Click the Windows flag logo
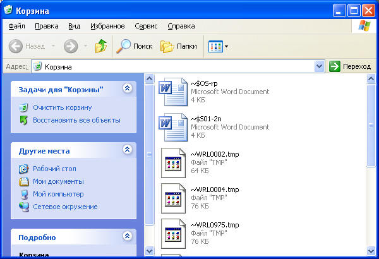Viewport: 379px width, 259px height. coord(364,26)
